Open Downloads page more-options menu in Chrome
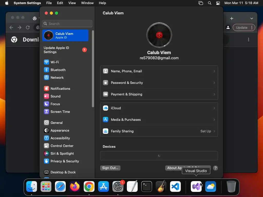 [x=249, y=40]
